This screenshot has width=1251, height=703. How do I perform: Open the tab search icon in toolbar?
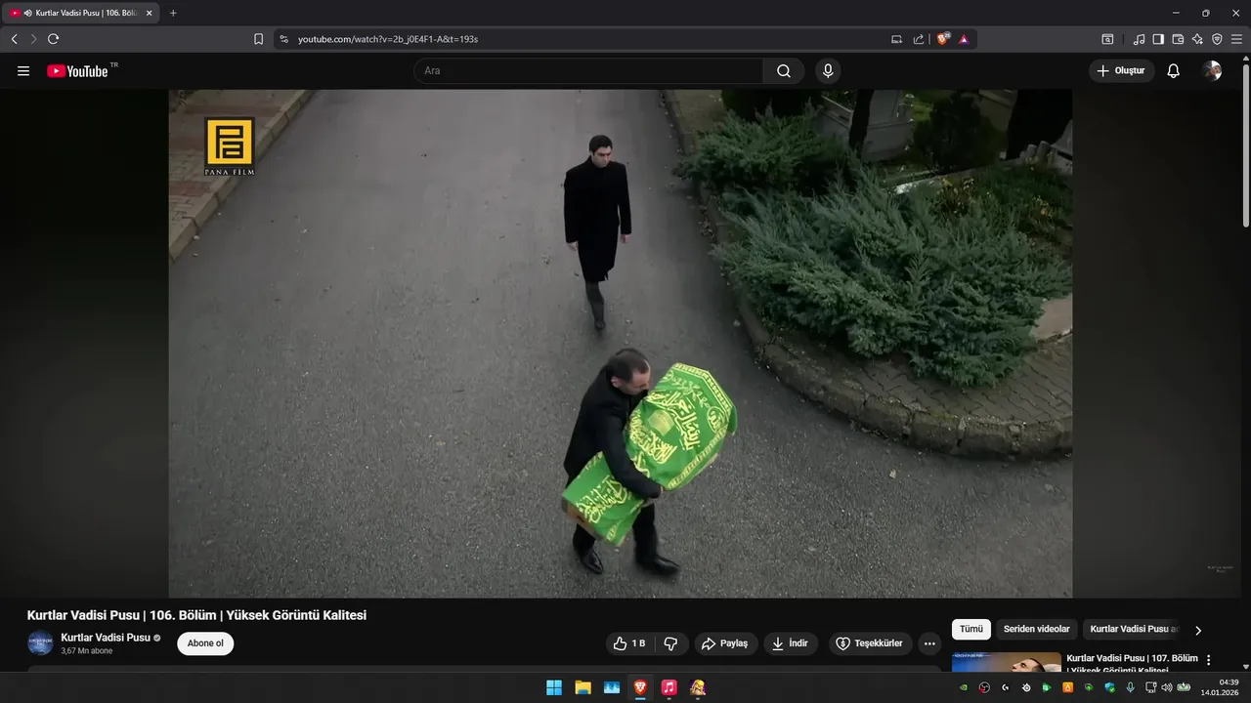coord(1107,39)
